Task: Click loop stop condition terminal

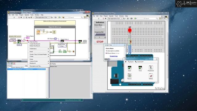Action: (x=74, y=51)
